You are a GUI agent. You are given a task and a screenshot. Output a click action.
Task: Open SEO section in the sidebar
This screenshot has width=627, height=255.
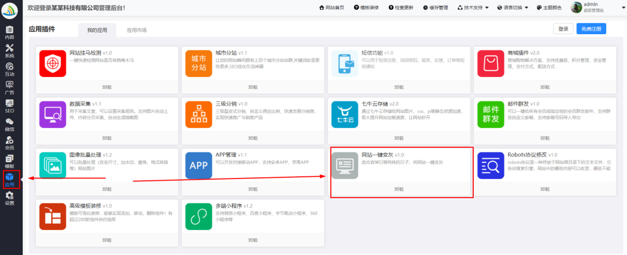point(9,105)
